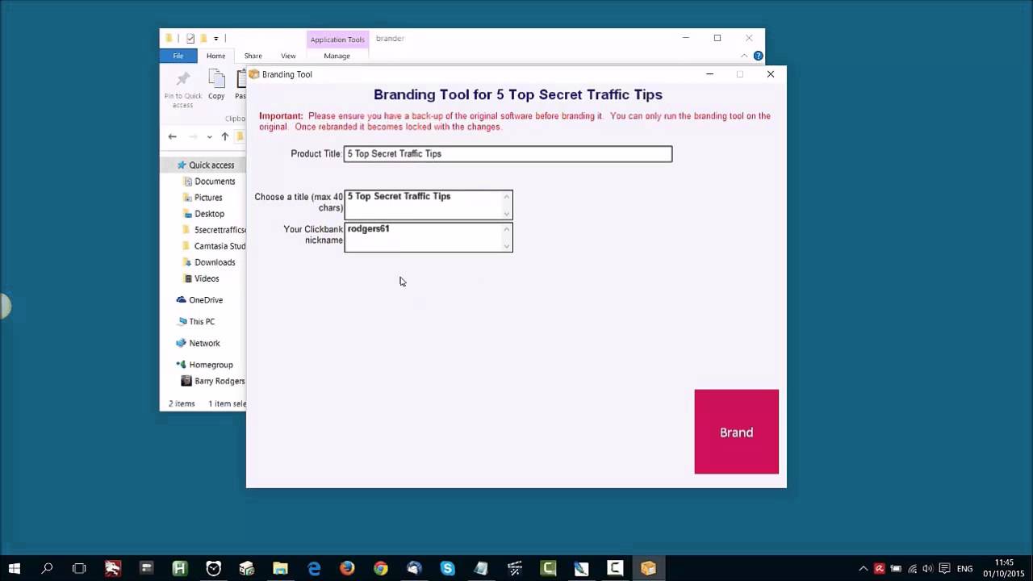Viewport: 1033px width, 581px height.
Task: Minimize the Branding Tool window
Action: (x=709, y=74)
